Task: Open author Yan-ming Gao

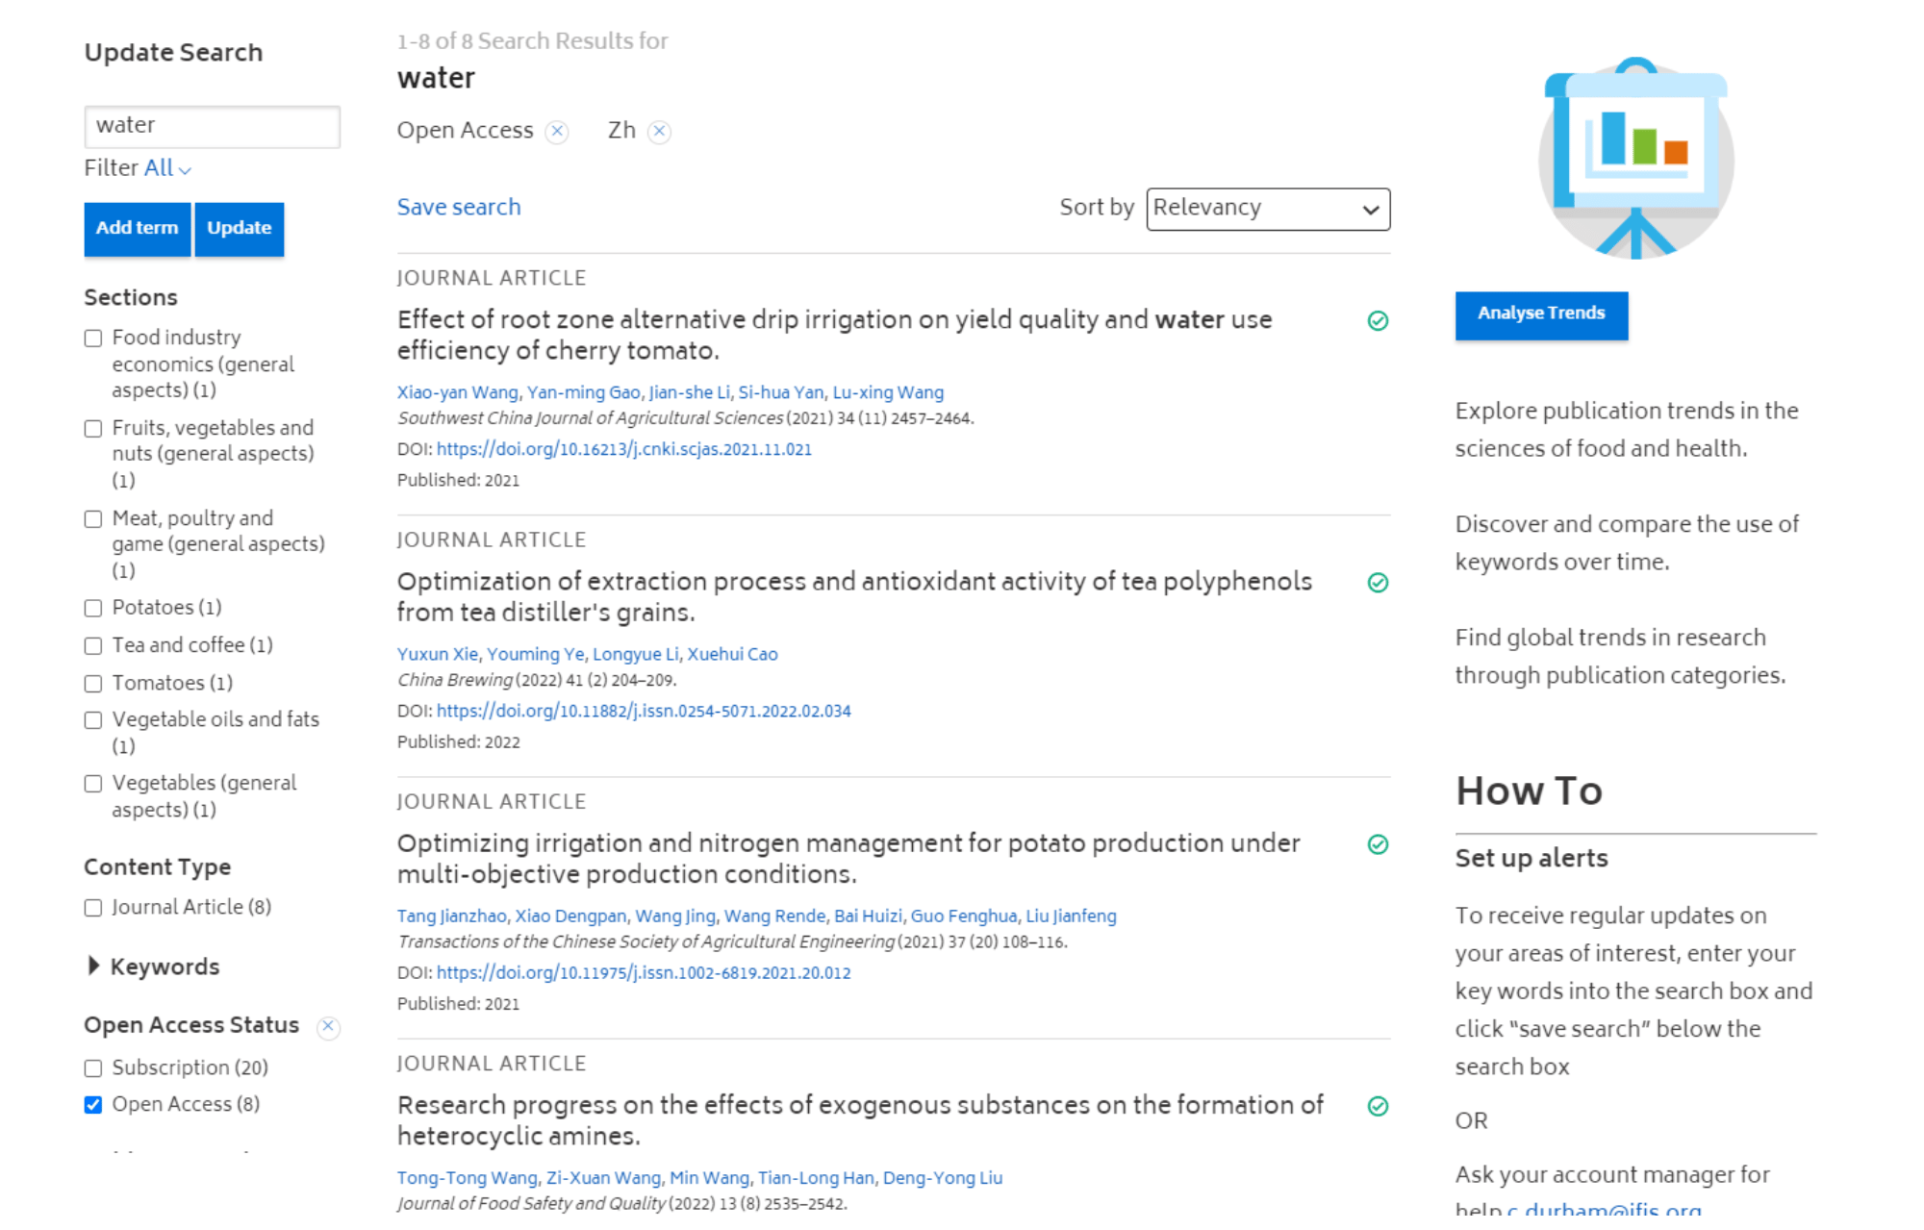Action: tap(584, 392)
